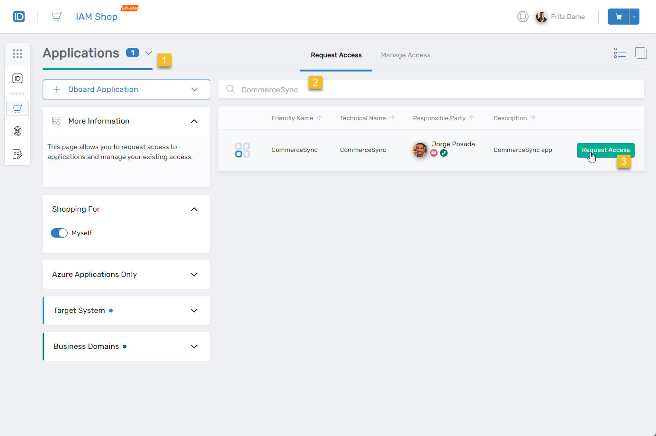Expand the Target System filter
The height and width of the screenshot is (436, 656).
(126, 311)
